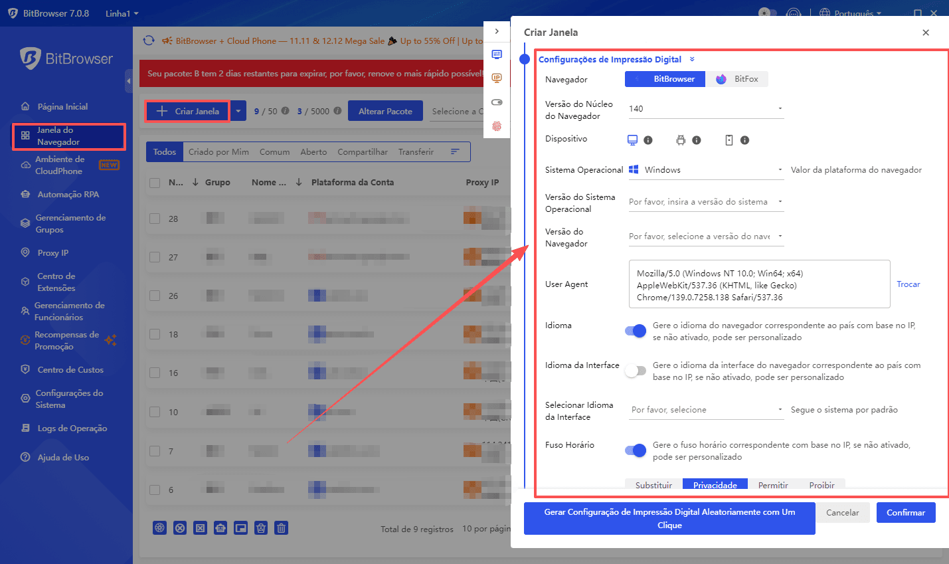Expand the Selecionar Idioma da Interface dropdown
The image size is (949, 564).
(705, 410)
